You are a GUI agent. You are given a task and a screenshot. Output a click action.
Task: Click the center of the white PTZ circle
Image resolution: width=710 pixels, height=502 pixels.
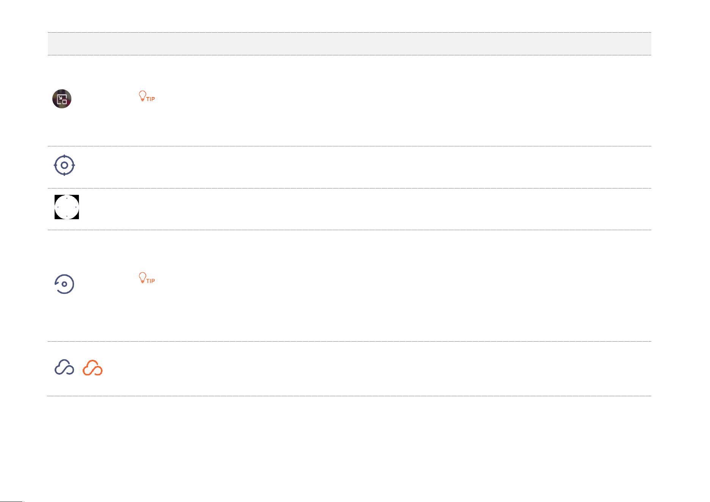click(67, 207)
